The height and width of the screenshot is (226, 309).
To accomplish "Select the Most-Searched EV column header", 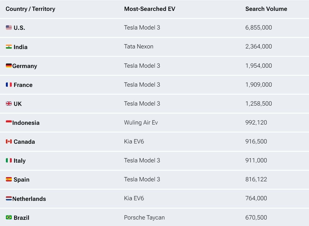I will coord(150,9).
